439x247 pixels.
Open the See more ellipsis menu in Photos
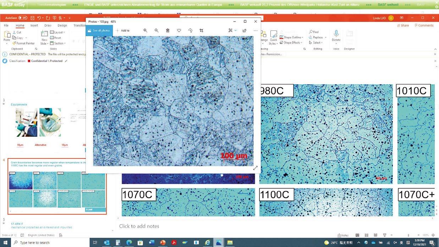256,30
